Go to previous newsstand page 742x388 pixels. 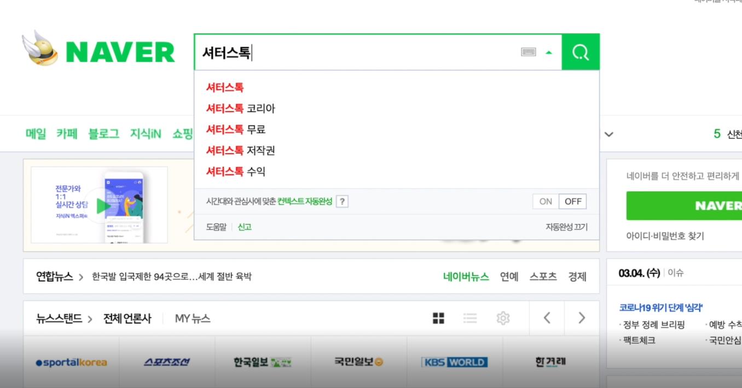[547, 318]
